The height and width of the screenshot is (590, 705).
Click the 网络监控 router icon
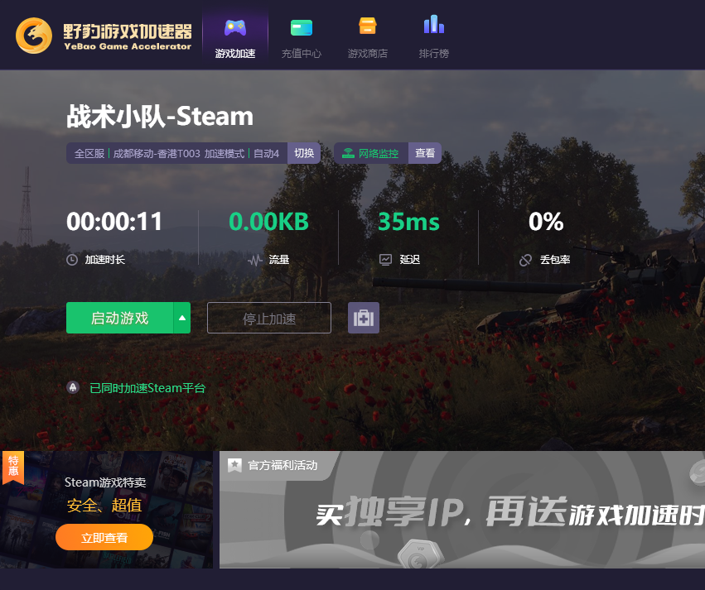pyautogui.click(x=348, y=154)
